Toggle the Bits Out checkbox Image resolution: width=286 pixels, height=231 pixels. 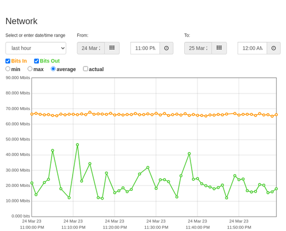[x=37, y=61]
